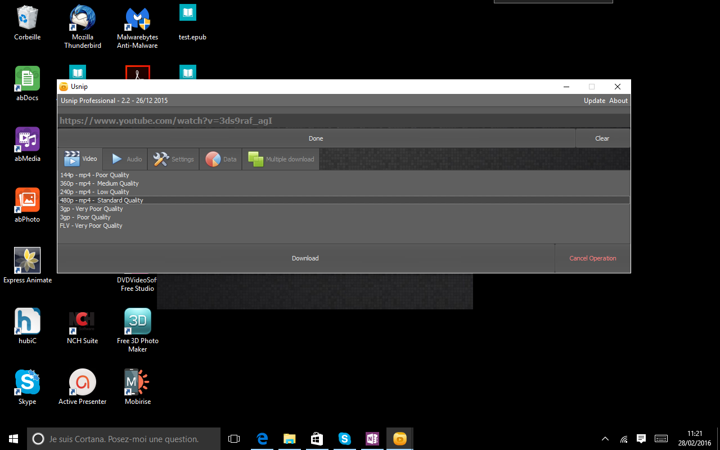Click the touch keyboard tray icon

pos(661,439)
